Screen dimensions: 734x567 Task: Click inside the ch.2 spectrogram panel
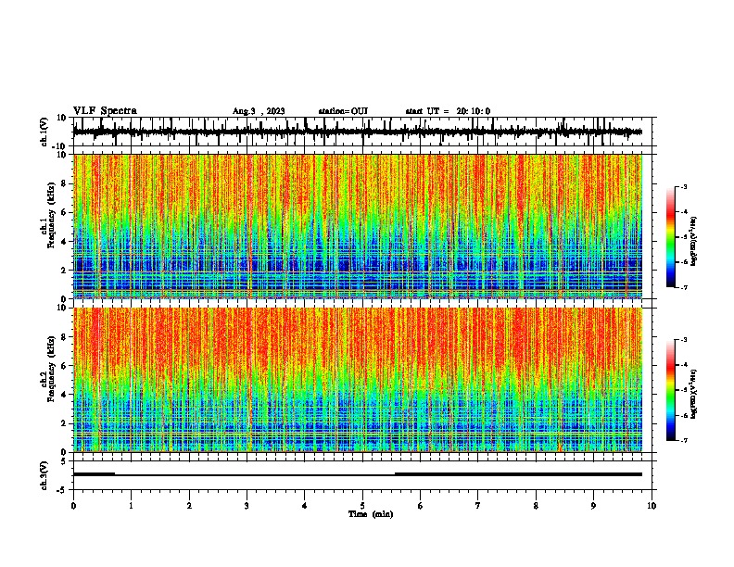pyautogui.click(x=358, y=380)
